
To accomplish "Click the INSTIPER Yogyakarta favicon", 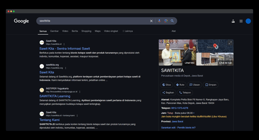I will coord(42,90).
